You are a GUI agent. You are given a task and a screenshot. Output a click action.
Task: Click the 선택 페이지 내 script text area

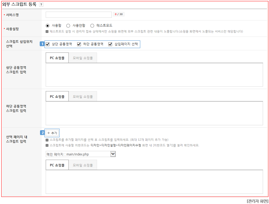pyautogui.click(x=154, y=182)
